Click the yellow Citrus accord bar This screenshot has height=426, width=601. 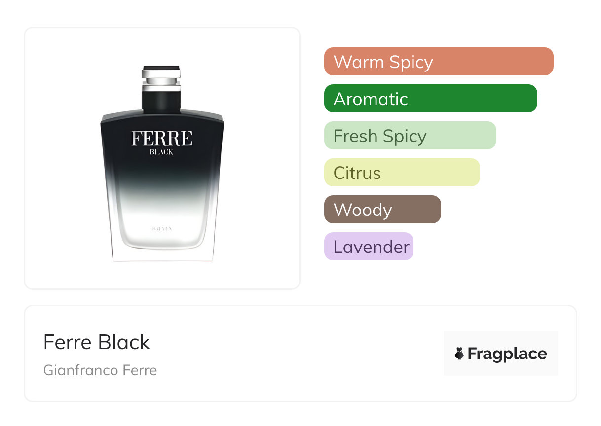[402, 173]
